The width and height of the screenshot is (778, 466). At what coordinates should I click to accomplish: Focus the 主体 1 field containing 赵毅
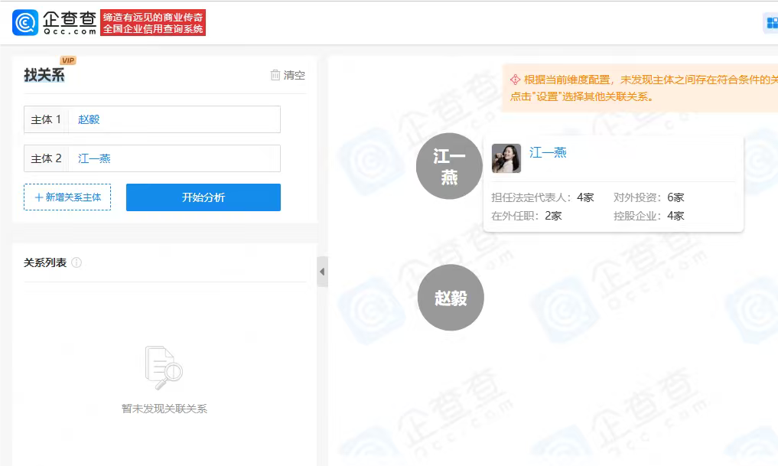click(x=174, y=119)
